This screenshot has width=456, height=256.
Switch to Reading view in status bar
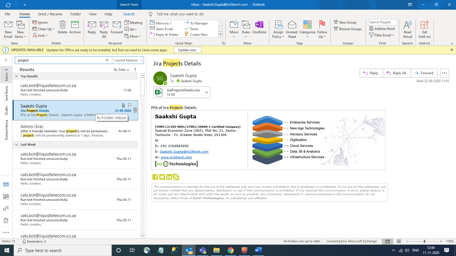[399, 241]
